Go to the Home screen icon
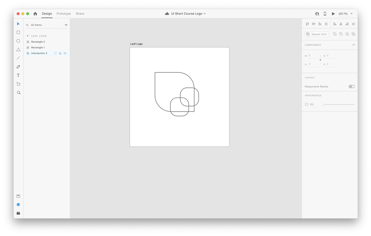The width and height of the screenshot is (371, 236). tap(35, 14)
